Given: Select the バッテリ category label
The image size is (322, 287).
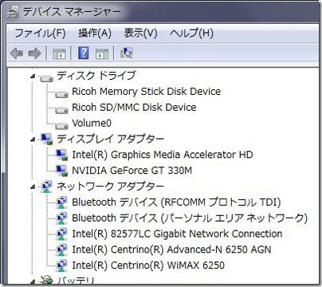Looking at the screenshot, I should [x=76, y=281].
